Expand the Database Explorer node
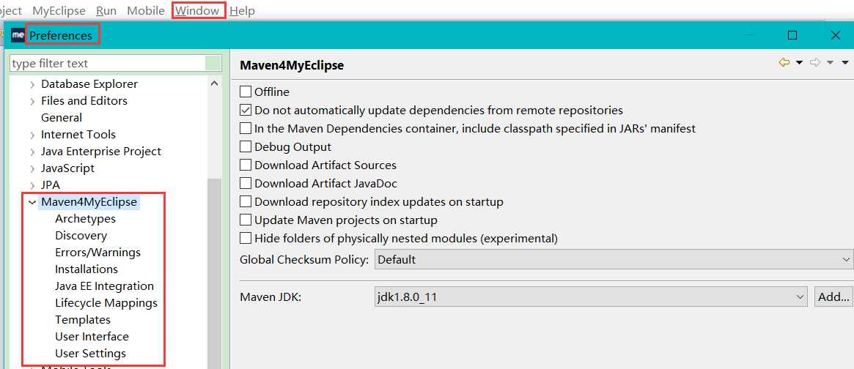This screenshot has height=369, width=854. 32,84
